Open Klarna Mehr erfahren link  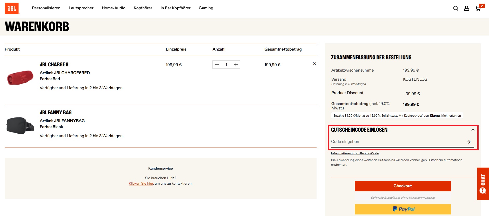tap(451, 116)
